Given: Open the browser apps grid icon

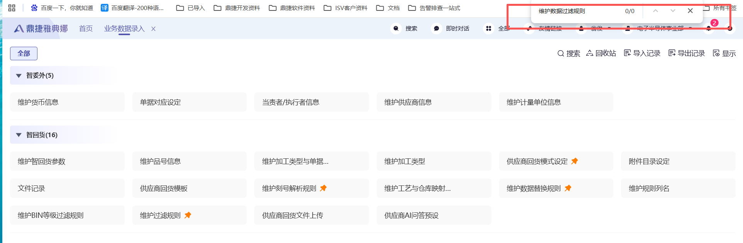Looking at the screenshot, I should [12, 8].
